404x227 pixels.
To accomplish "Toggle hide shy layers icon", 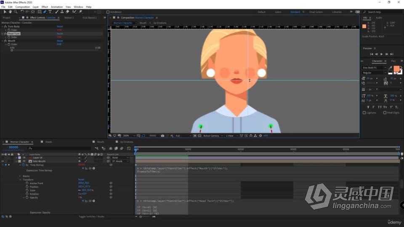I will (x=111, y=148).
